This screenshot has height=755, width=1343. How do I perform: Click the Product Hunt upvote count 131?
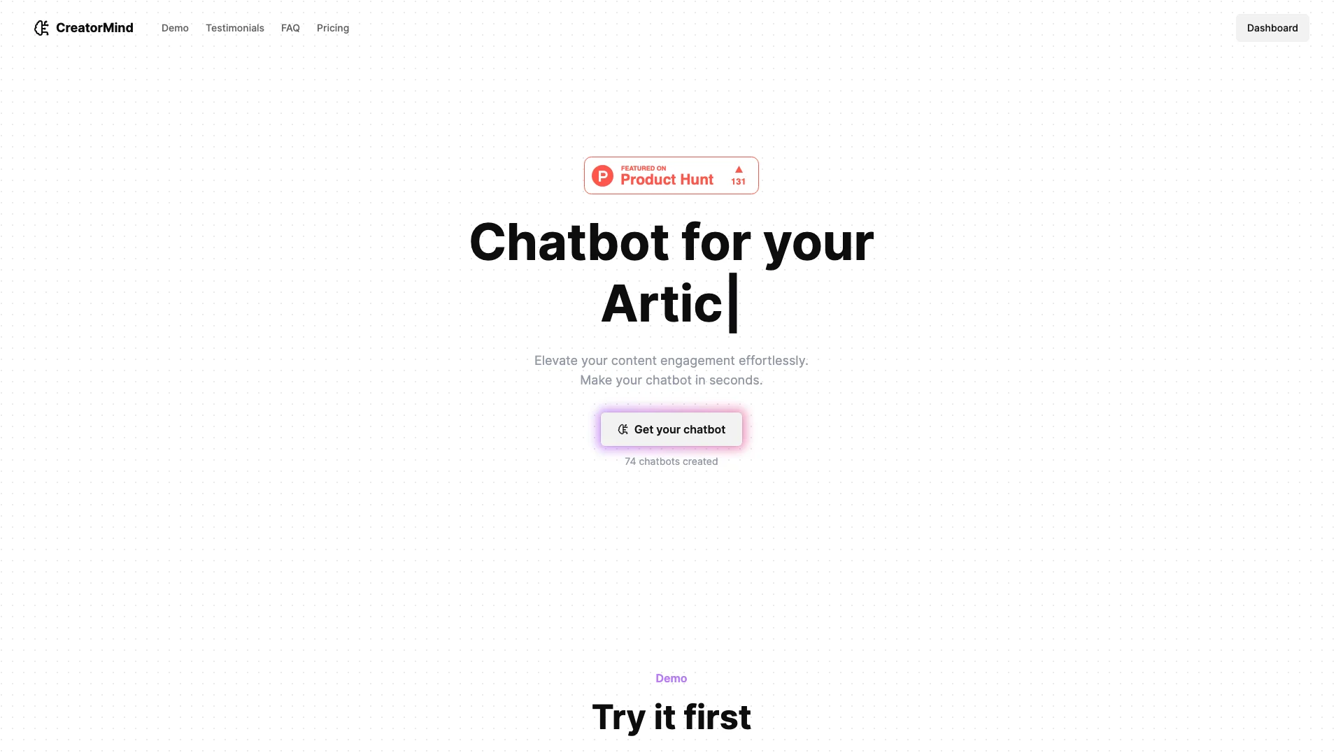pyautogui.click(x=738, y=182)
